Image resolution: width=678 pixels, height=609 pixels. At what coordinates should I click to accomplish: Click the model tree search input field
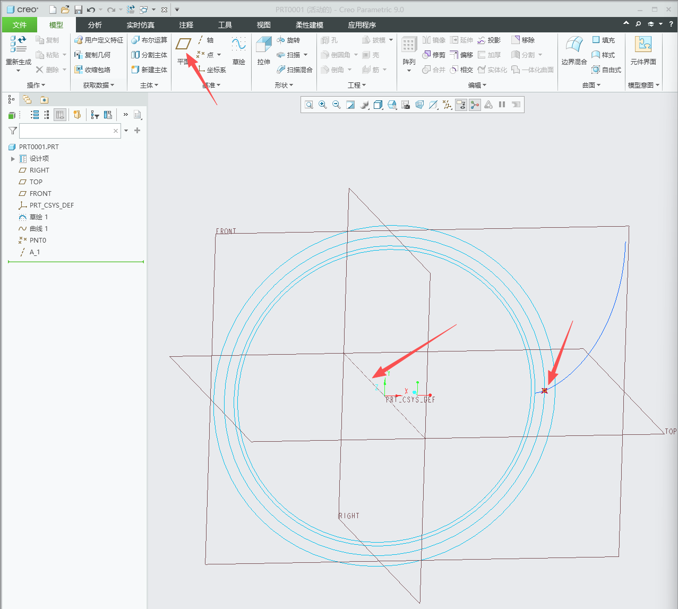tap(66, 131)
